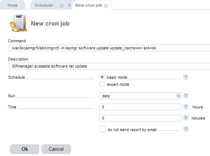Click the Cancel button
The width and height of the screenshot is (210, 156).
[56, 149]
